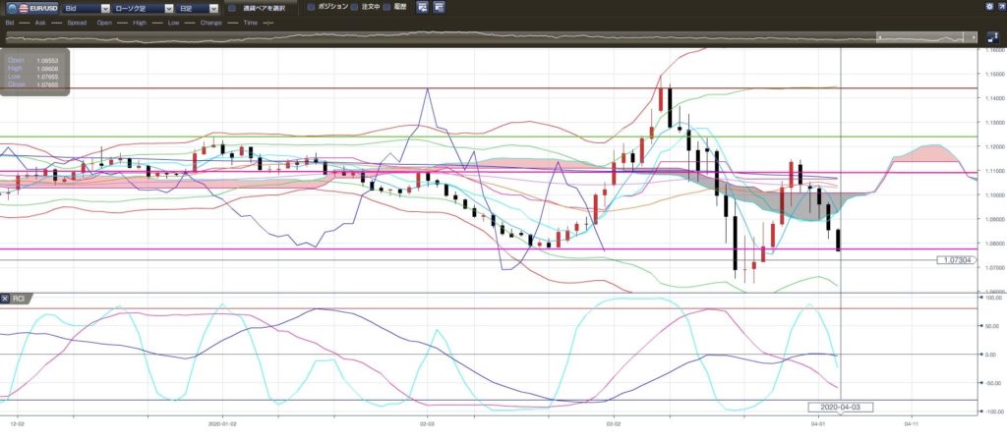Click the 04-11 date axis label
The width and height of the screenshot is (1007, 439).
pyautogui.click(x=911, y=424)
